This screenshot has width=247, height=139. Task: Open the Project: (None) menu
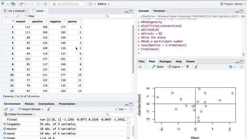tap(233, 4)
